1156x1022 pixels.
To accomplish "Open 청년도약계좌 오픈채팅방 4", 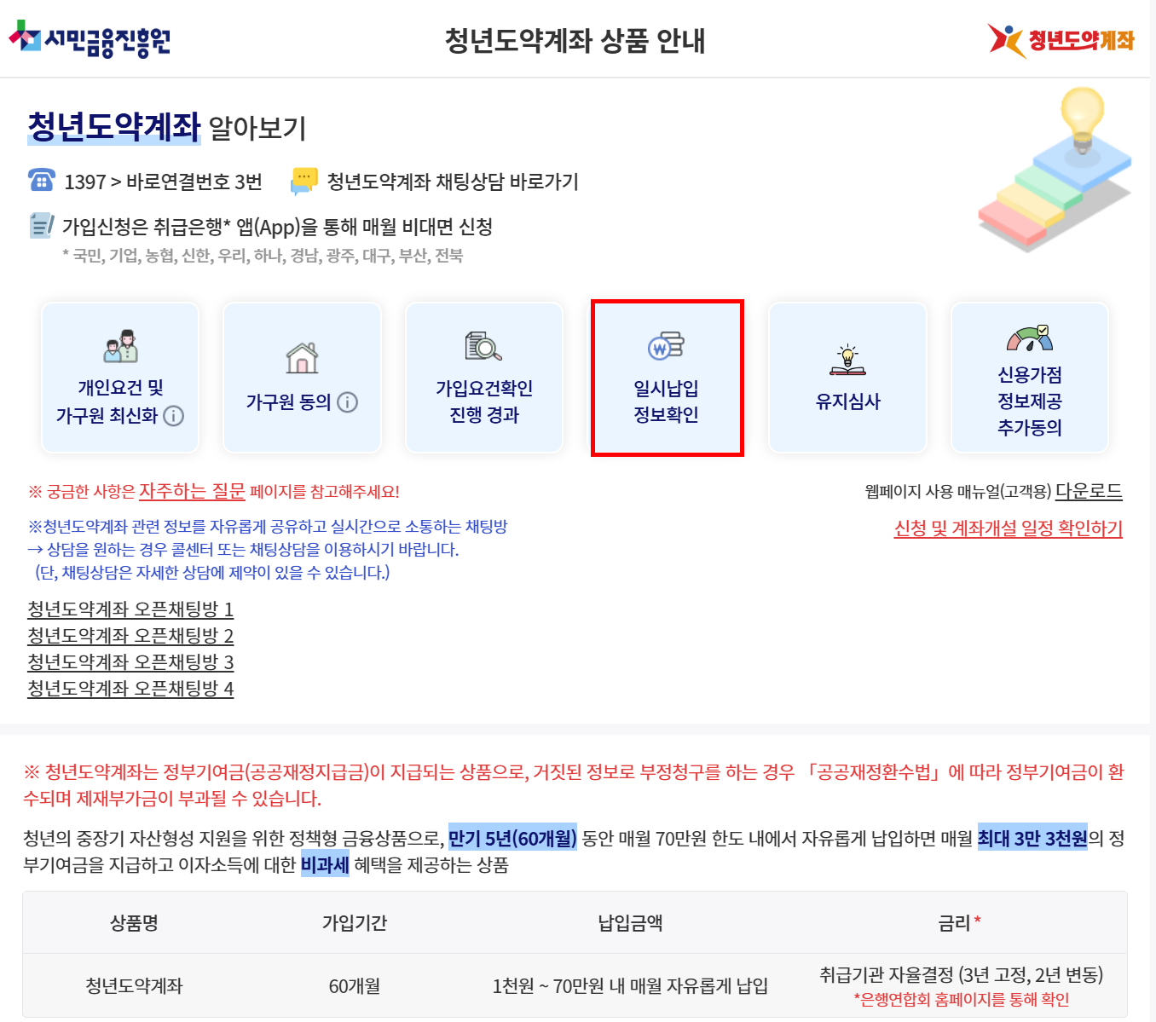I will tap(130, 689).
